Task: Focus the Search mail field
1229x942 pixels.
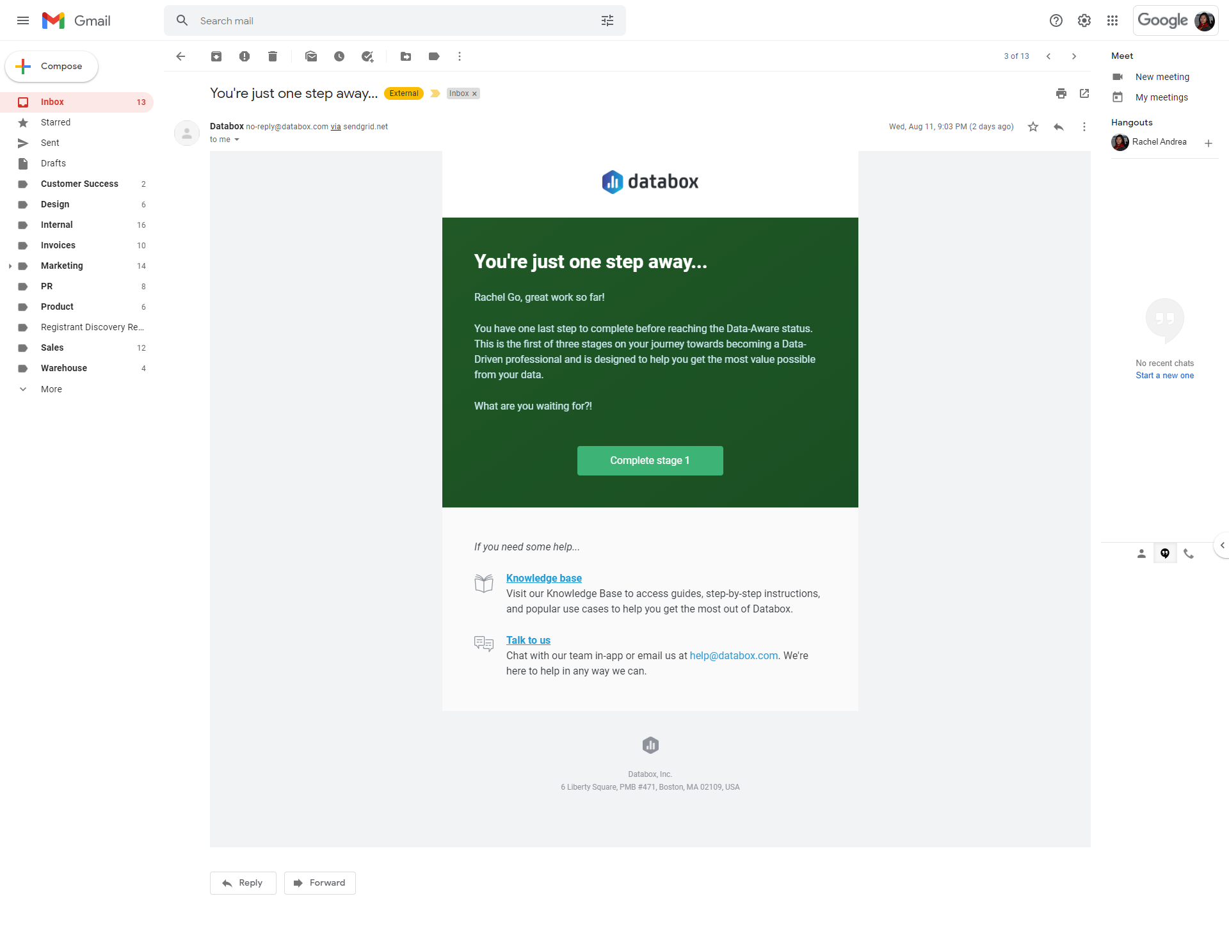Action: [395, 20]
